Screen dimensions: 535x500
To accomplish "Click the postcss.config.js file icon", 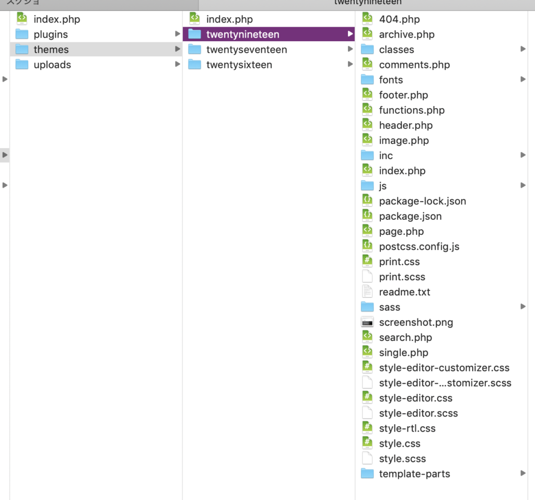I will point(367,246).
